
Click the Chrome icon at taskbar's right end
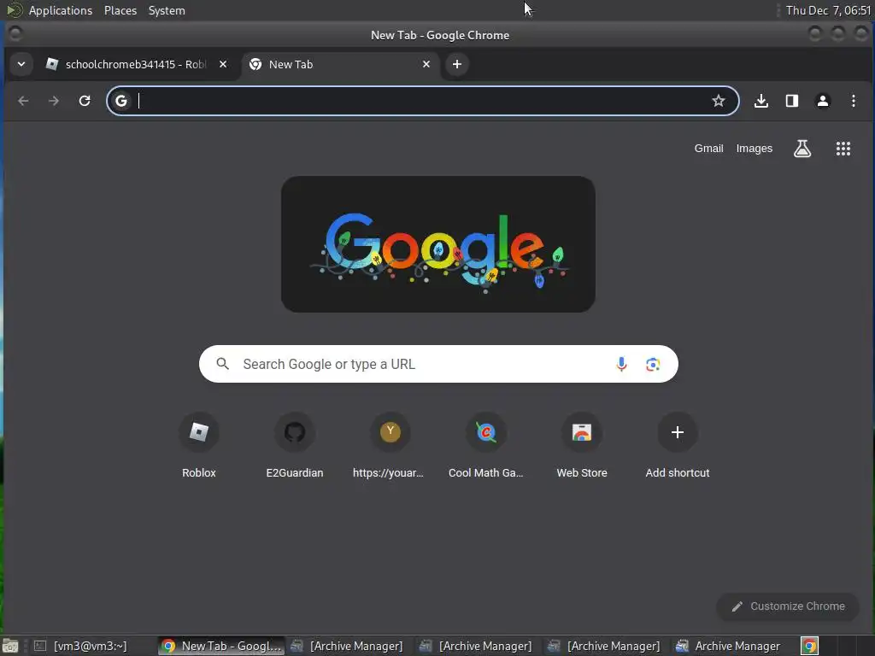809,646
